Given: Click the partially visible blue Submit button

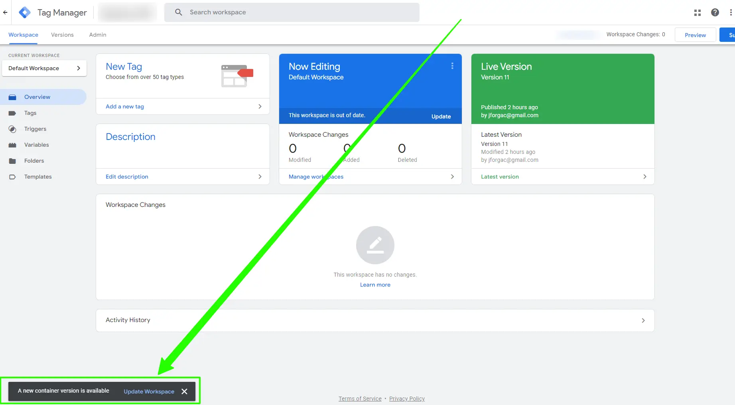Looking at the screenshot, I should coord(728,35).
